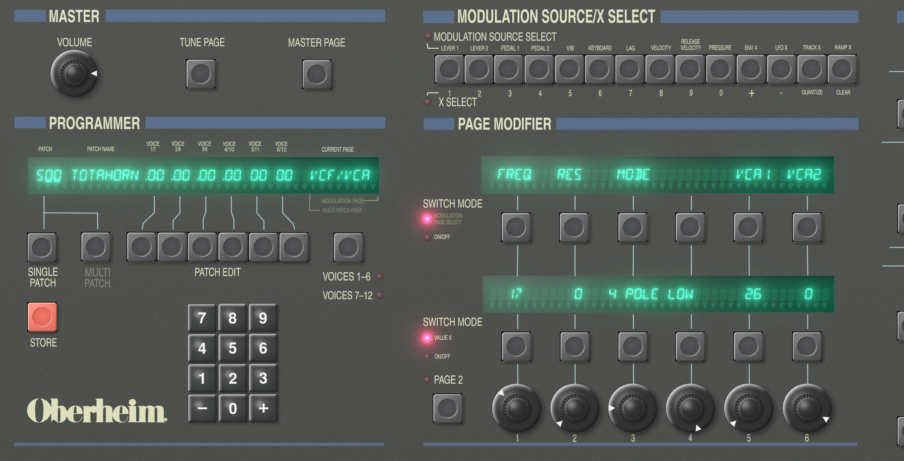
Task: Select Patch Edit button for Voice 6/12
Action: click(x=293, y=247)
